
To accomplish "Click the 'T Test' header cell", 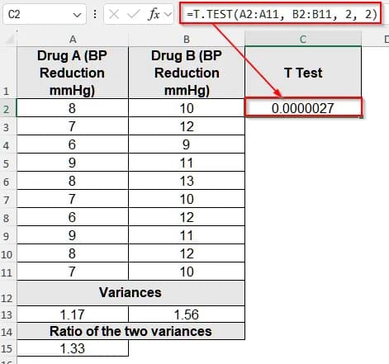I will pos(303,73).
